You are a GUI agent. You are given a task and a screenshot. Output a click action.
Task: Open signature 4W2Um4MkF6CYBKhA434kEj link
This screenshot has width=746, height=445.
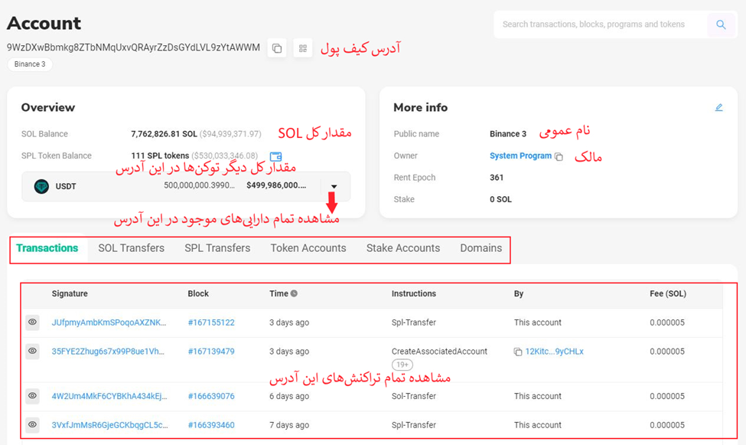tap(109, 397)
